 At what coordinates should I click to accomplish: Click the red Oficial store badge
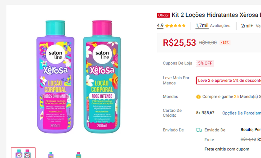(163, 15)
